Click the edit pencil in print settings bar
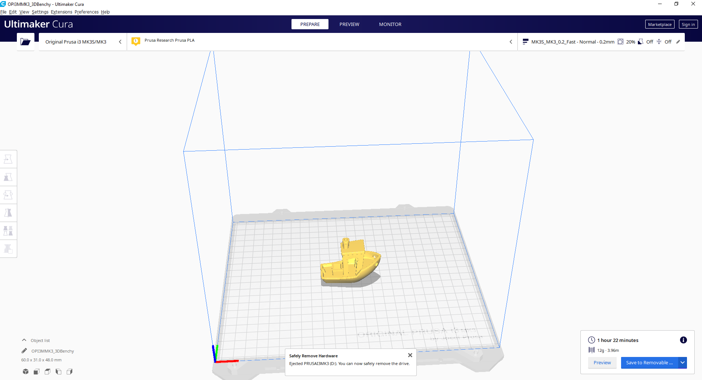The height and width of the screenshot is (380, 702). pos(678,42)
